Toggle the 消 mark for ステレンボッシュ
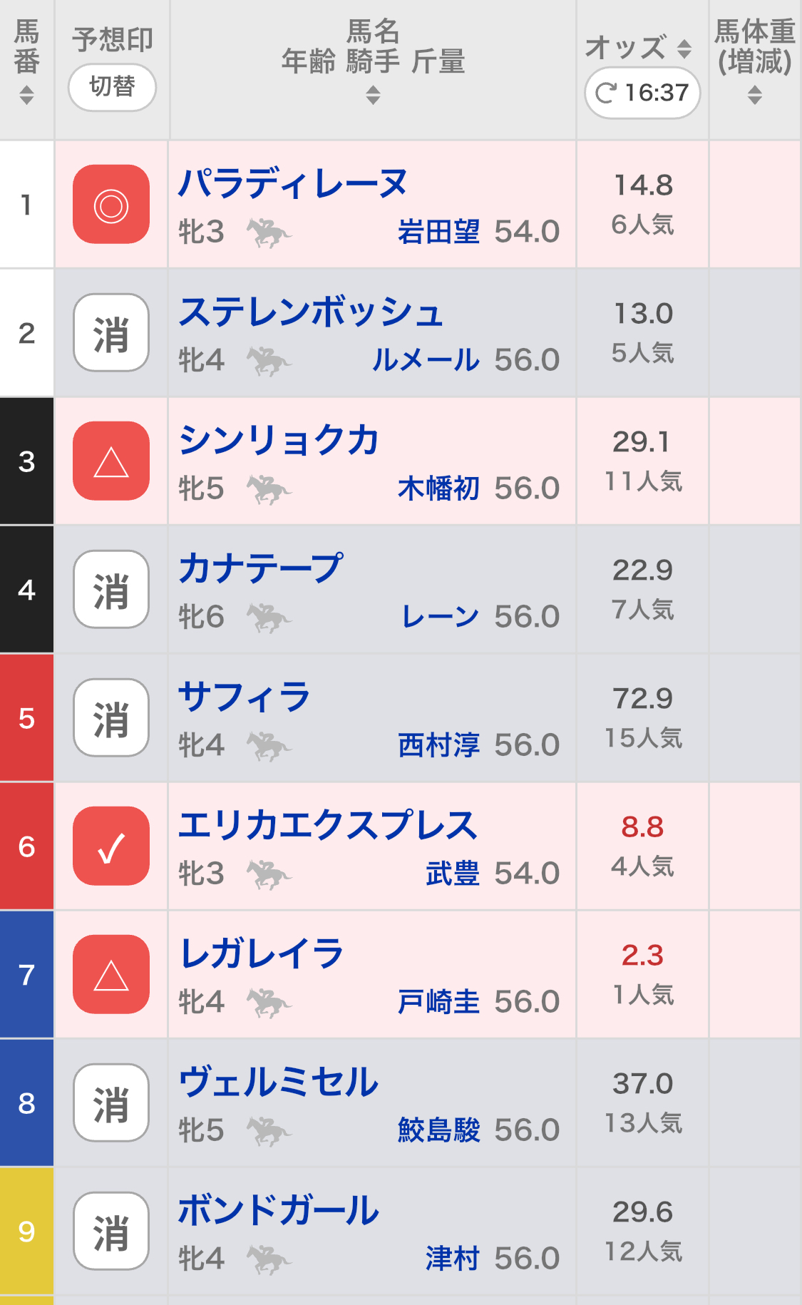802x1305 pixels. [111, 333]
